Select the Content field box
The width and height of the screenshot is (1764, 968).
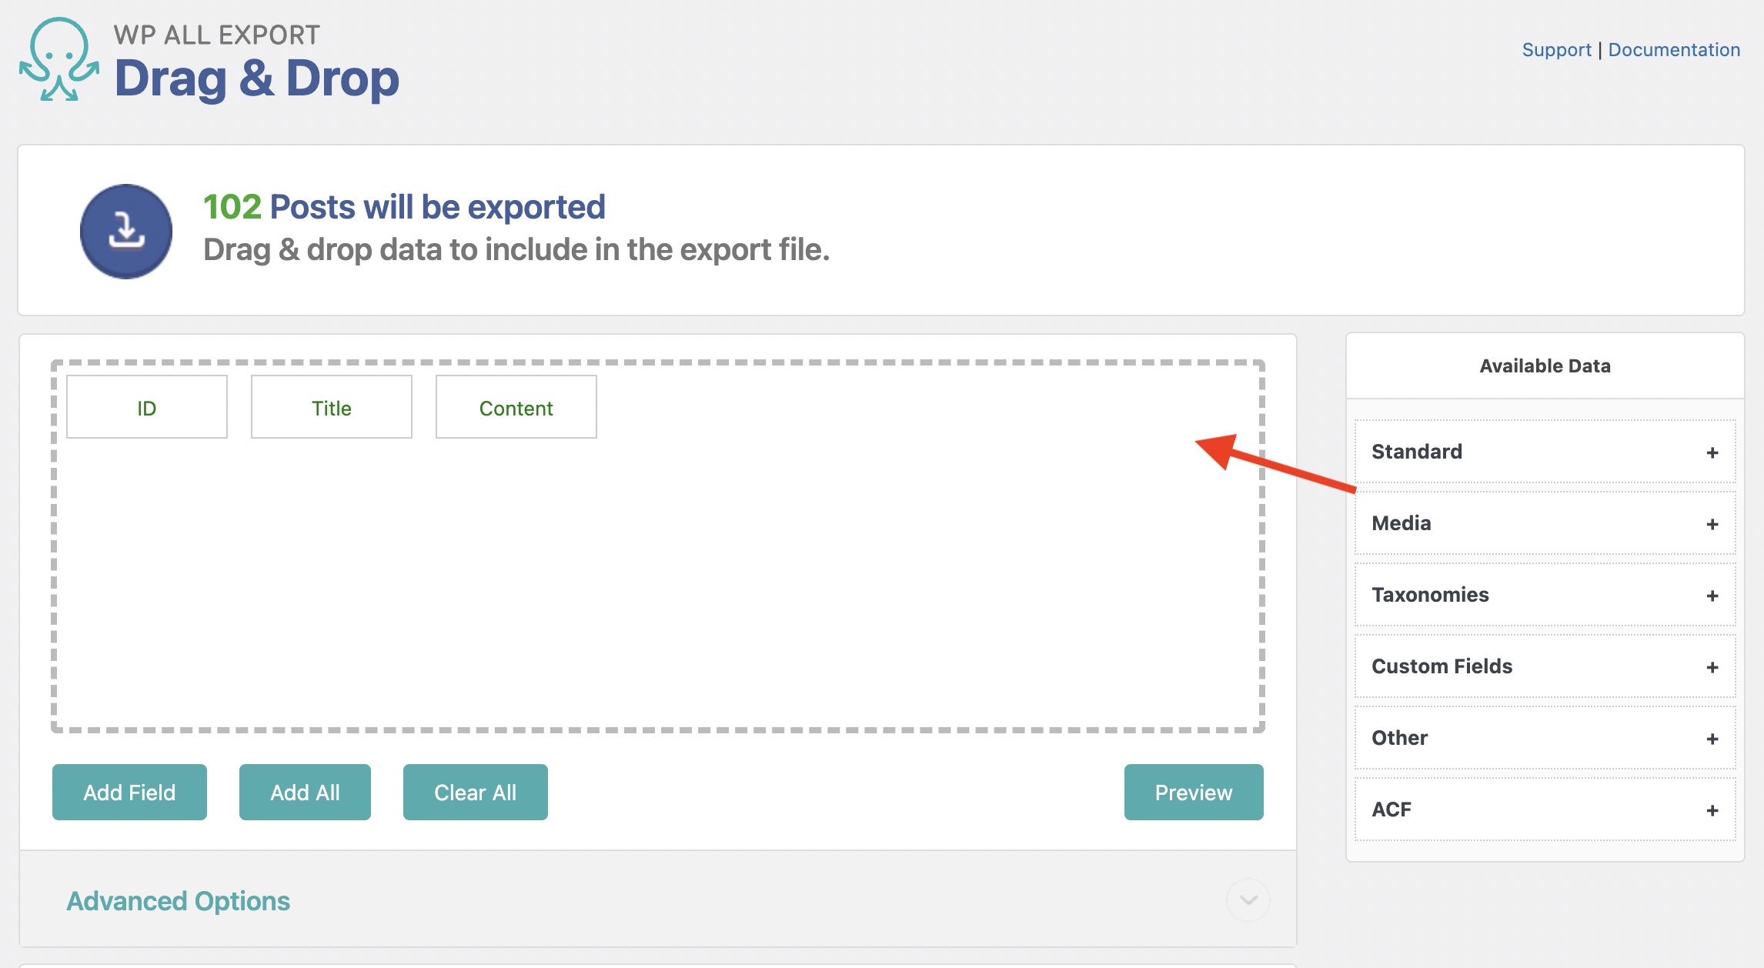[516, 408]
